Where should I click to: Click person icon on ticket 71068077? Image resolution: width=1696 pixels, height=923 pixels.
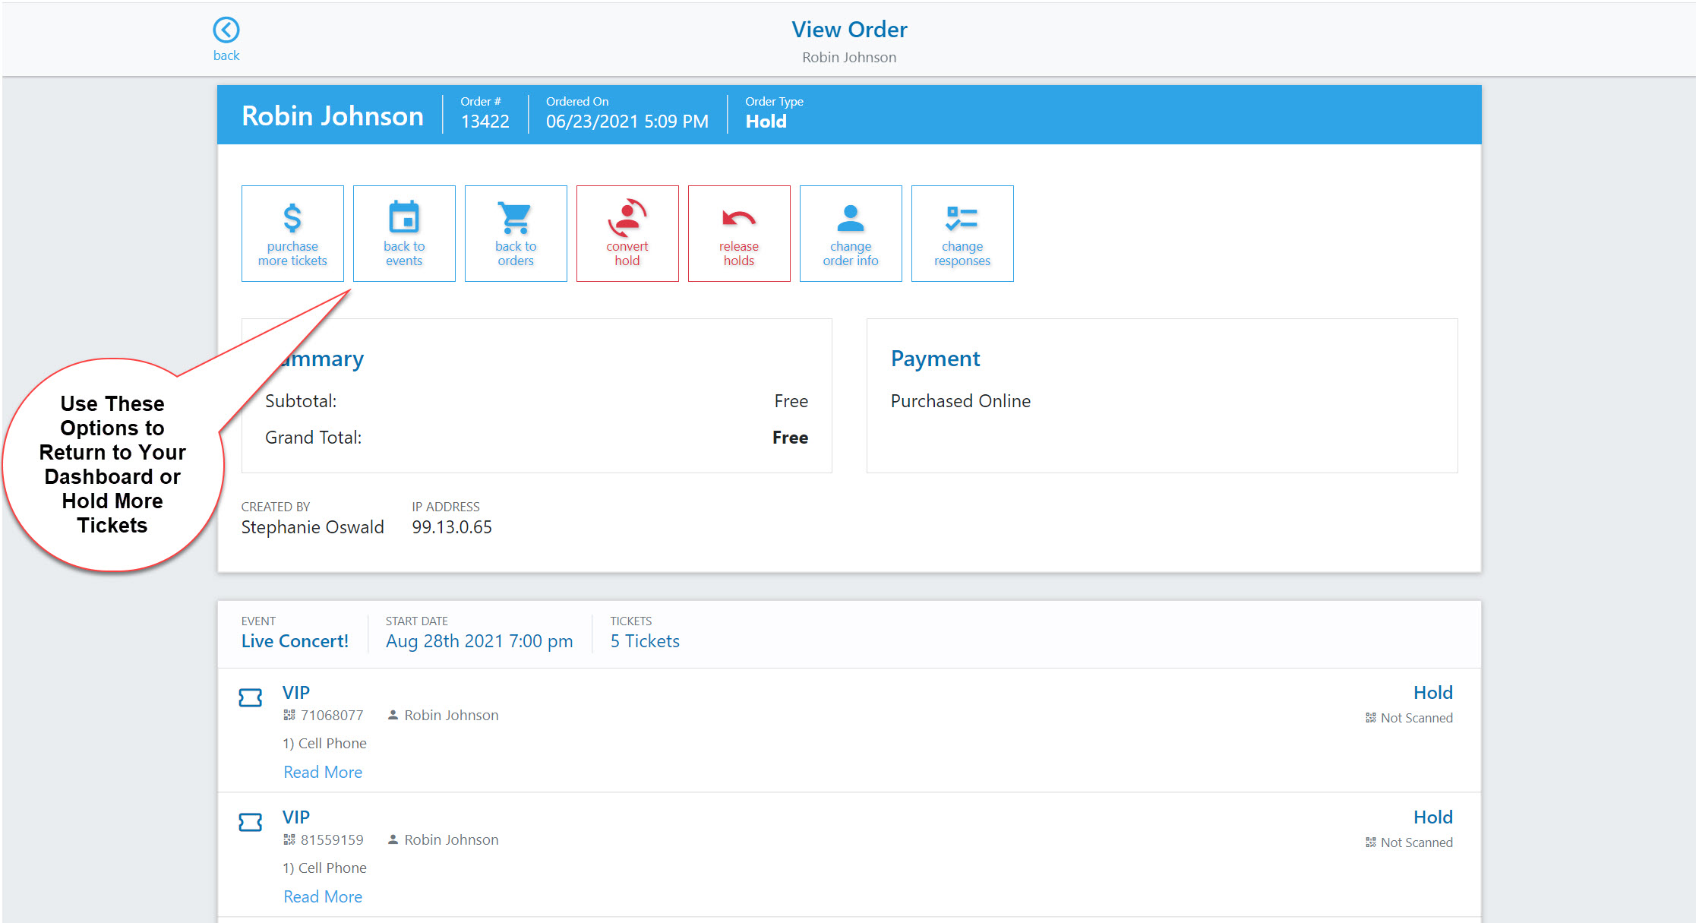coord(393,715)
